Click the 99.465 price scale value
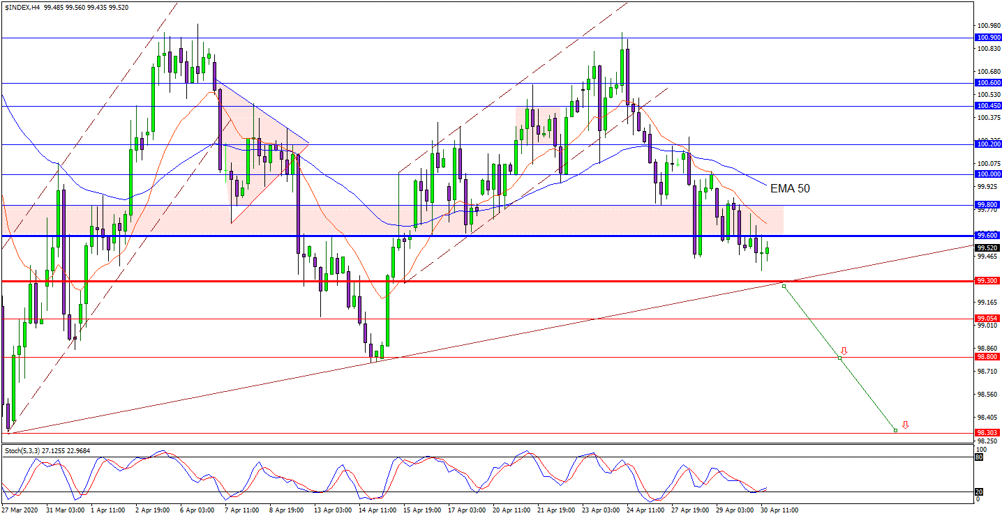The height and width of the screenshot is (518, 1002). (x=988, y=257)
